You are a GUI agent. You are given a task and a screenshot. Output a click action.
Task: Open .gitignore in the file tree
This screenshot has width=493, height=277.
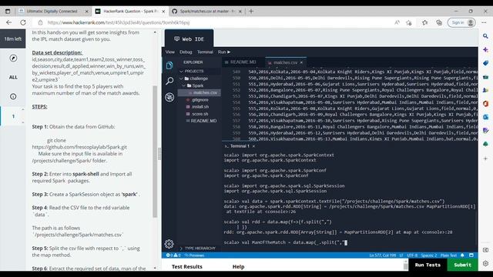coord(200,100)
